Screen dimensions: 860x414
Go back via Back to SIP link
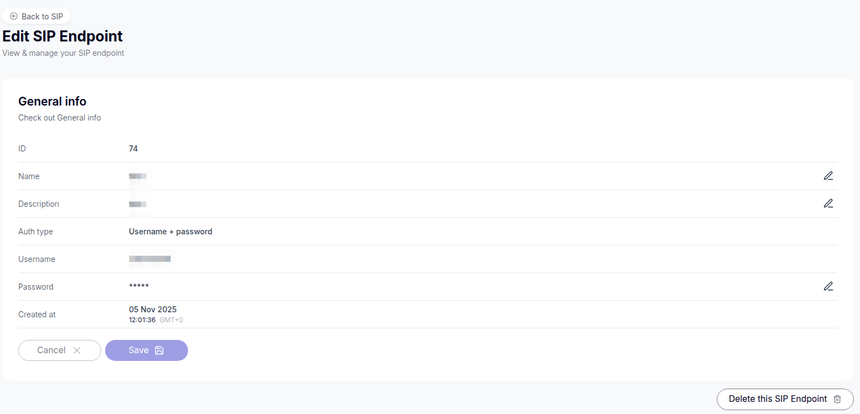(42, 17)
